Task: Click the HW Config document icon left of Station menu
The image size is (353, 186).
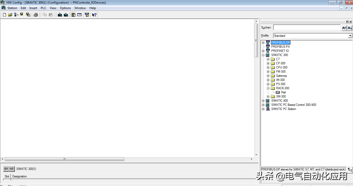Action: pos(3,8)
